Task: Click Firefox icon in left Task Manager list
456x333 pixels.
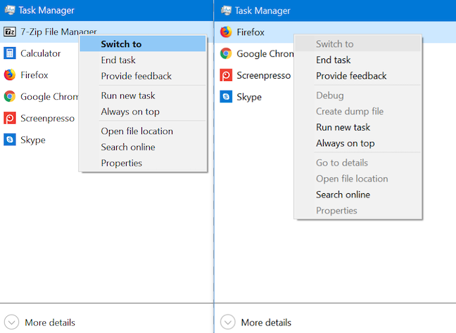Action: coord(10,75)
